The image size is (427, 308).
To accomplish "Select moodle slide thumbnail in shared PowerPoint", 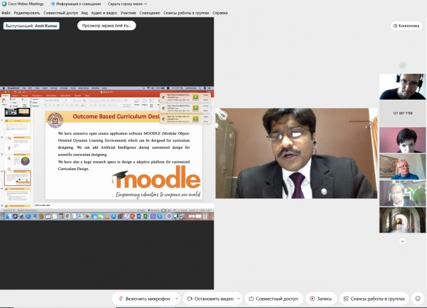I will (17, 178).
